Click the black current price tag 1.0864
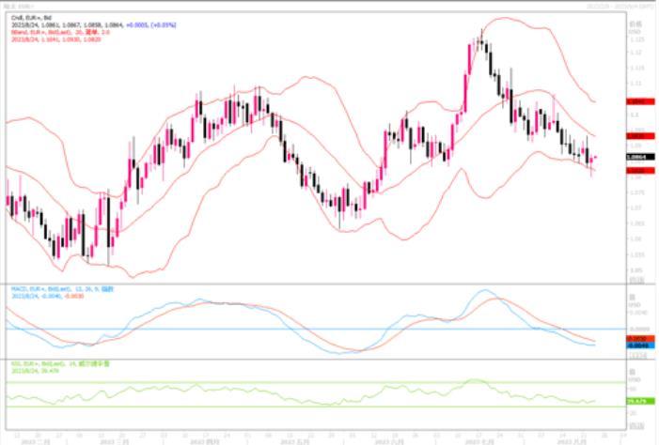This screenshot has width=659, height=445. click(639, 159)
